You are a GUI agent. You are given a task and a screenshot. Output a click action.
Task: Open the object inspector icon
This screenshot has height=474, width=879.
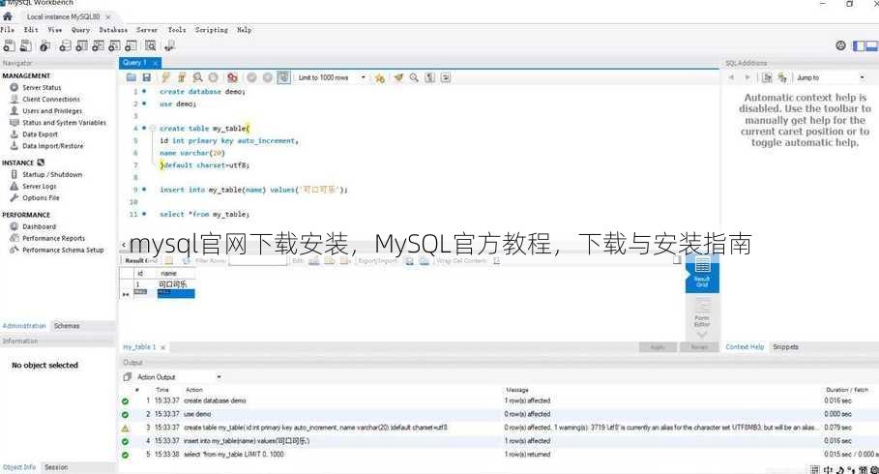45,46
